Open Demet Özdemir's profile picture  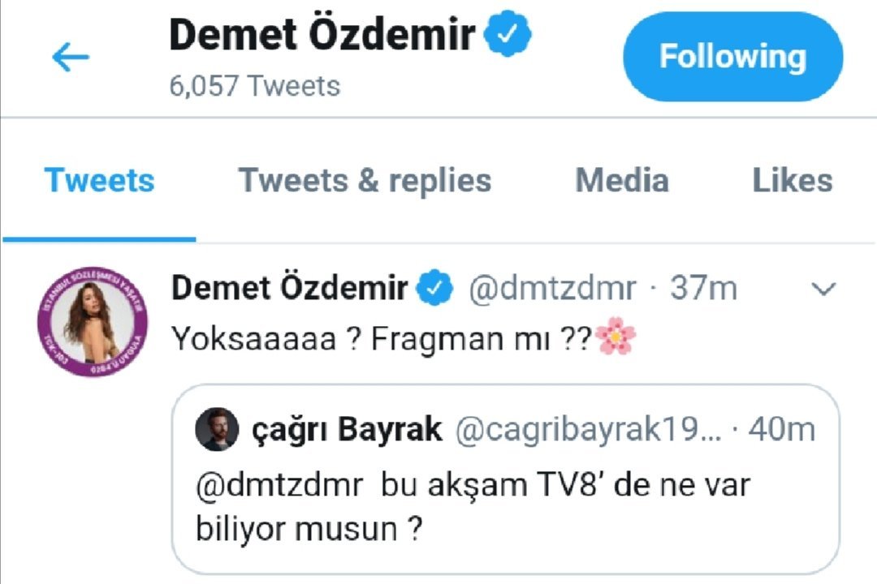93,321
